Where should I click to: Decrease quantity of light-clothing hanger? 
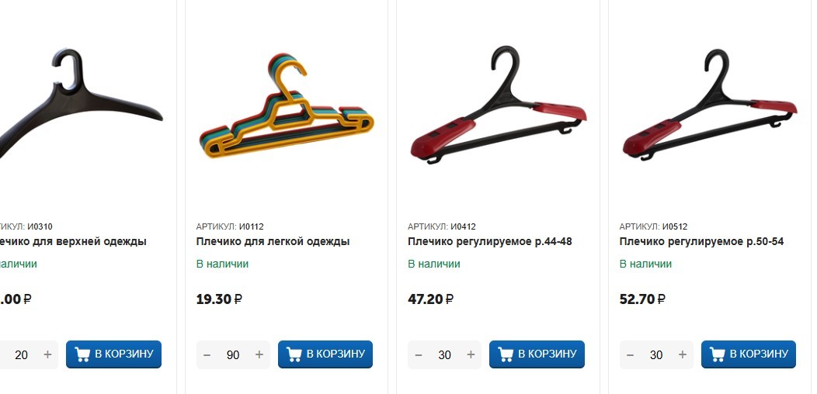point(207,355)
